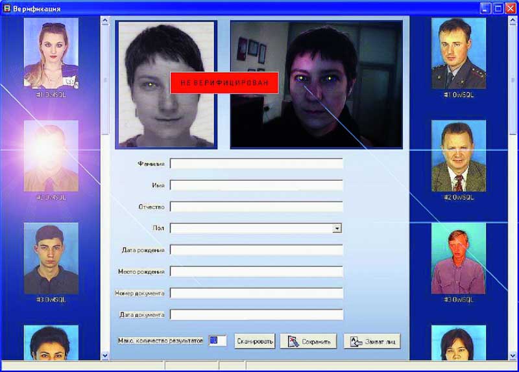Select right thumbnail #1 man in uniform
519x372 pixels.
pos(459,53)
